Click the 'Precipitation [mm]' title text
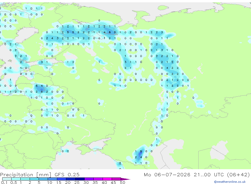This screenshot has height=184, width=251. pos(26,174)
